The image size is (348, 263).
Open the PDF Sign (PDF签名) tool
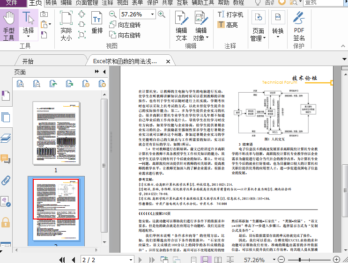point(299,26)
